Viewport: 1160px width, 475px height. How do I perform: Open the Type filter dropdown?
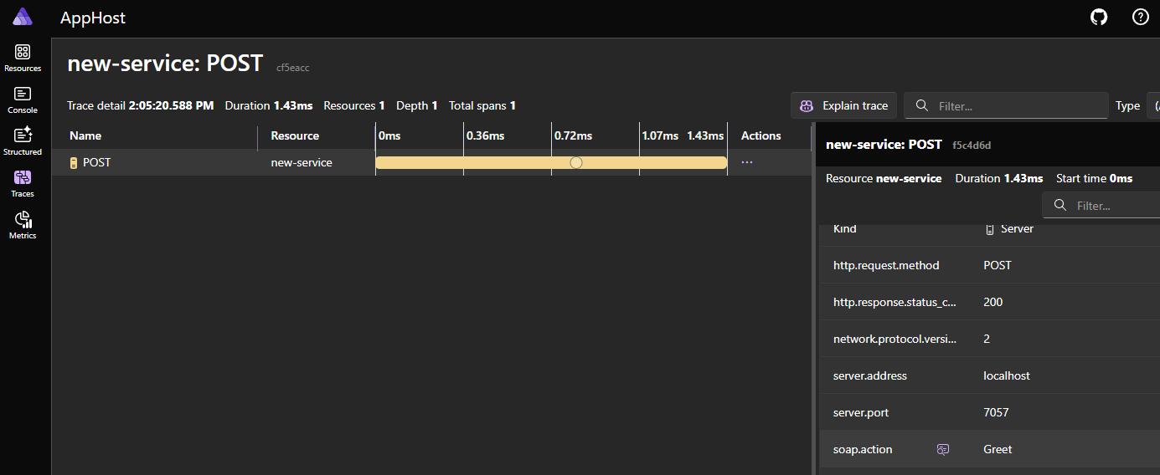pos(1156,106)
